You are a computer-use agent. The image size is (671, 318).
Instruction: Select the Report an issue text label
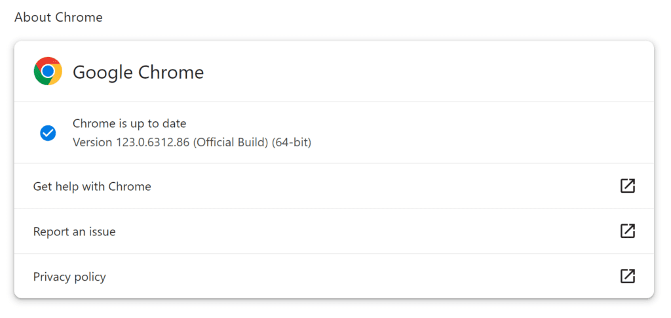pos(75,232)
